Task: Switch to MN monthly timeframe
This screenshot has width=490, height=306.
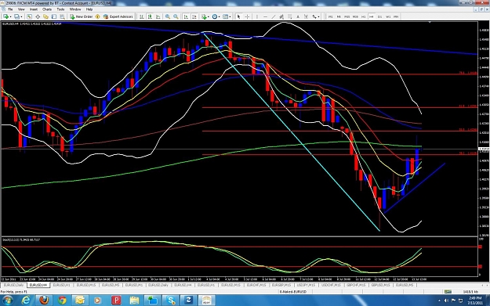Action: [396, 16]
